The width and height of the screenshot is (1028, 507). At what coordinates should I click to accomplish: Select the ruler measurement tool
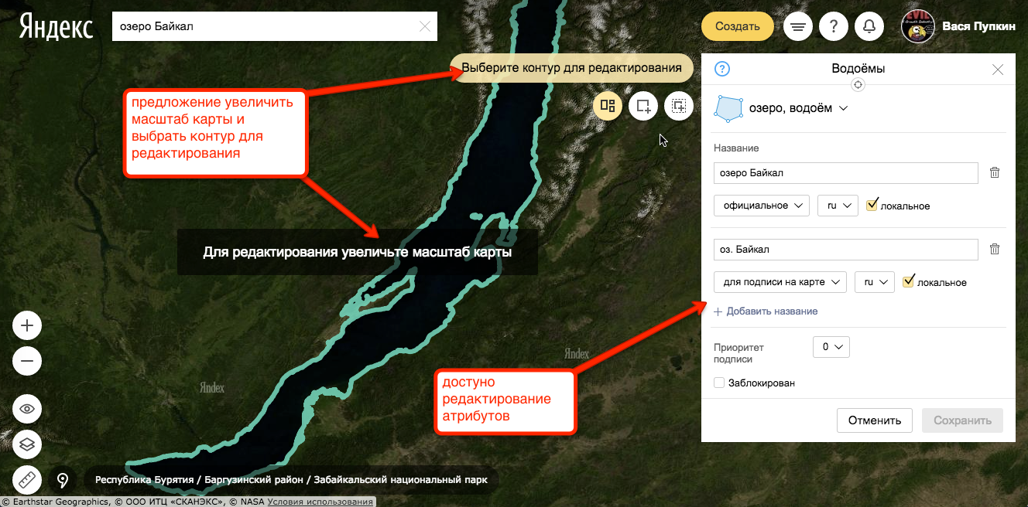(x=27, y=481)
